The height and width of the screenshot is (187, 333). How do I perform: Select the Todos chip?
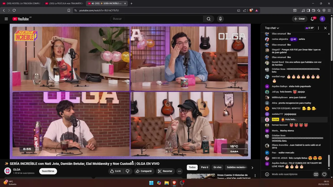(192, 167)
